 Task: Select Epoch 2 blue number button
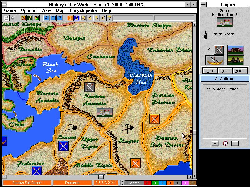[x=77, y=18]
